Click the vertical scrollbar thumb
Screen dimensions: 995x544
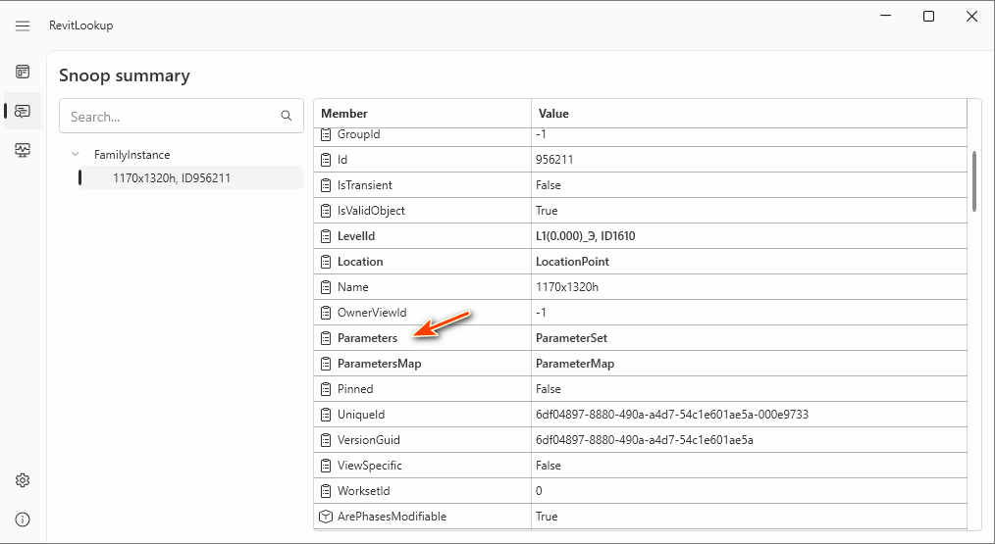(974, 181)
